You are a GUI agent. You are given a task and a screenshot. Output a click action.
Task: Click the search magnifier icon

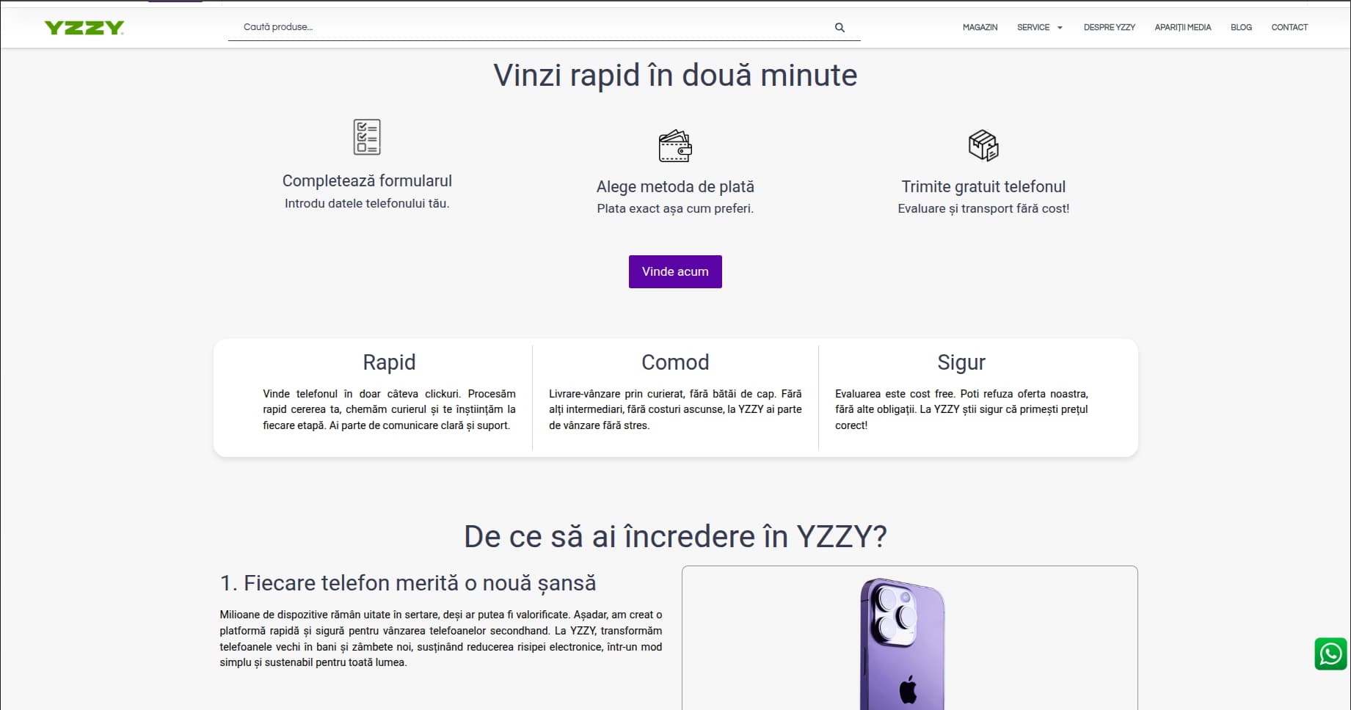click(x=840, y=28)
